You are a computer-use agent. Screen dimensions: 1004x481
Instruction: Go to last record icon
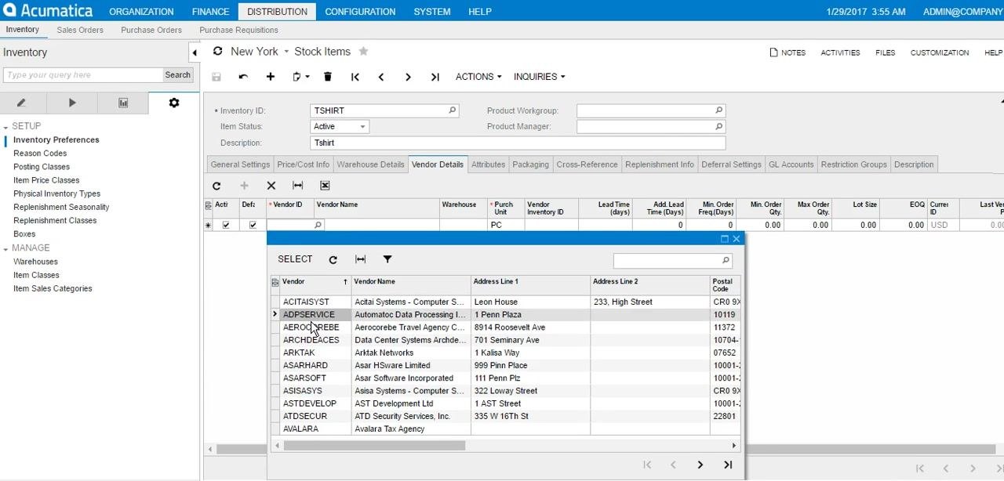pyautogui.click(x=435, y=77)
